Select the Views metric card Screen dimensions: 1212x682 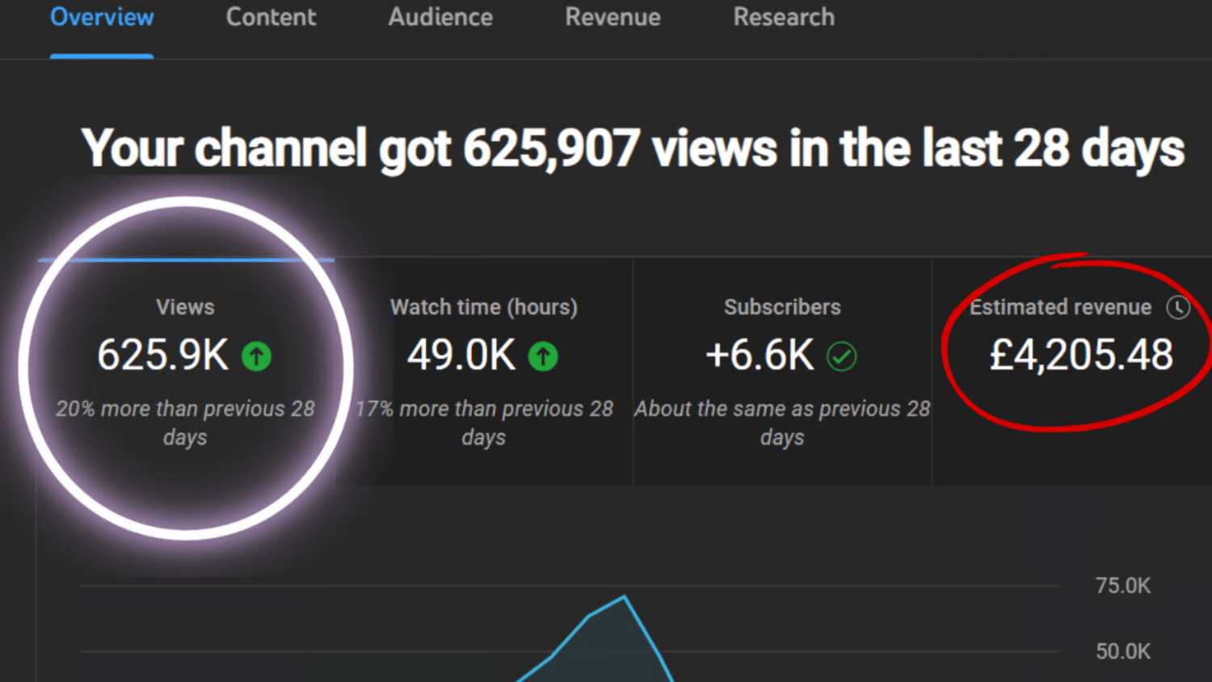pyautogui.click(x=186, y=372)
